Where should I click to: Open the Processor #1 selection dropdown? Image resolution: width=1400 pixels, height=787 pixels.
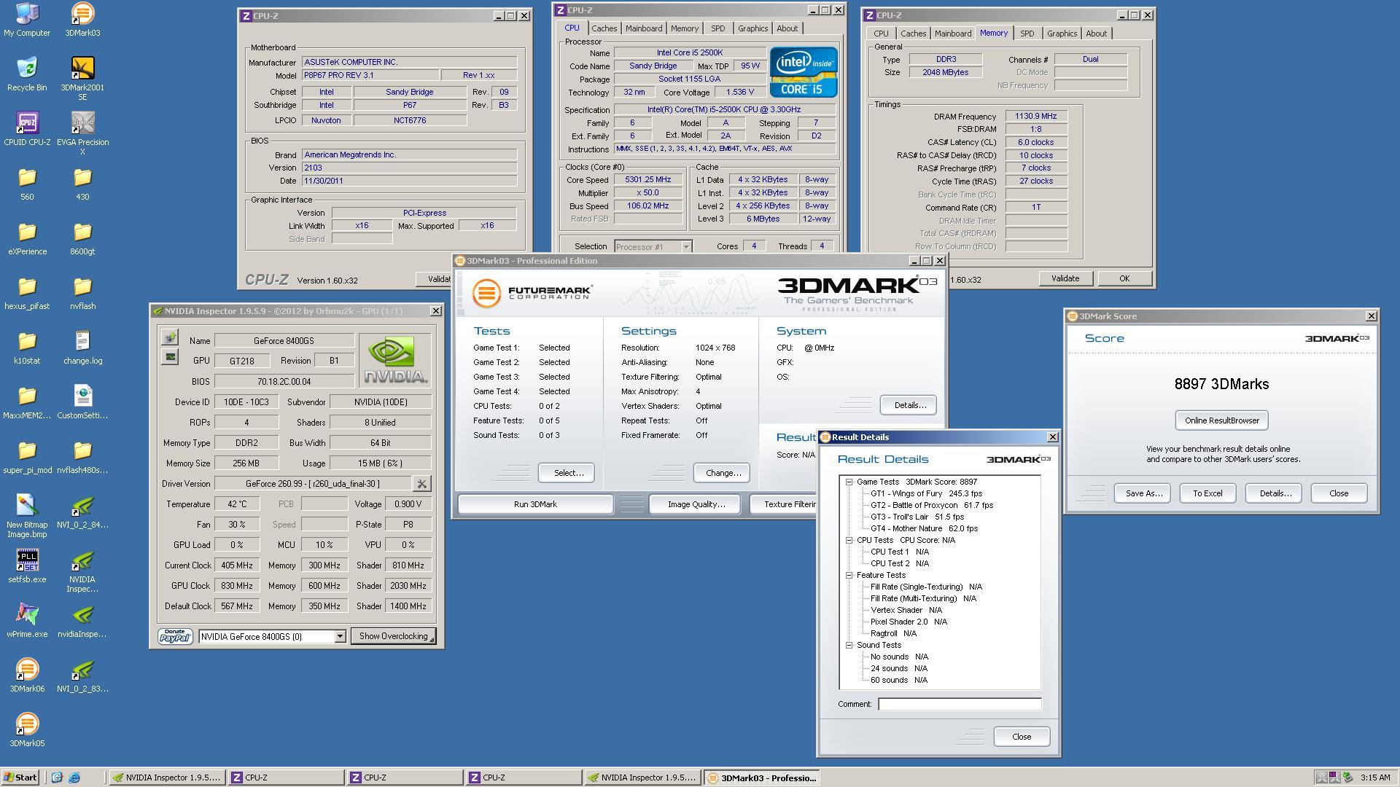685,247
